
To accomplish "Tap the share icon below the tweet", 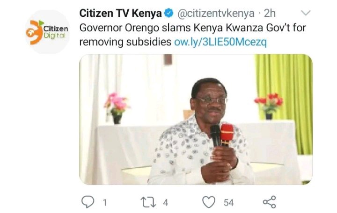I will (269, 202).
